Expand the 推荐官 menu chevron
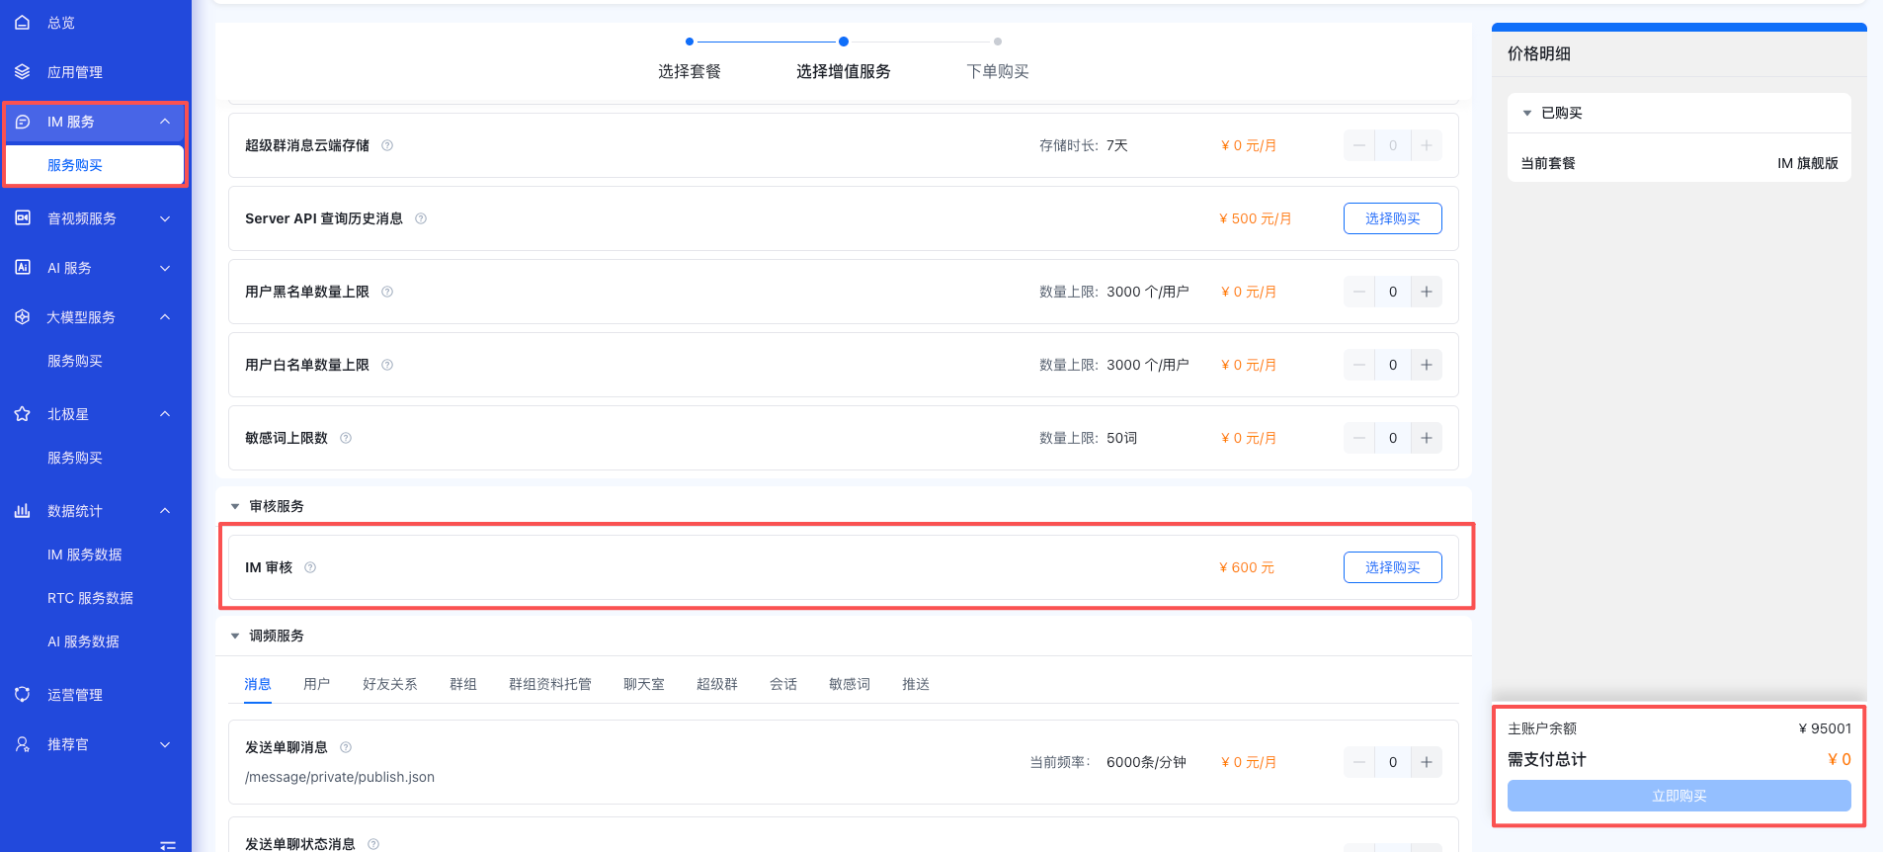This screenshot has height=852, width=1883. pos(165,744)
